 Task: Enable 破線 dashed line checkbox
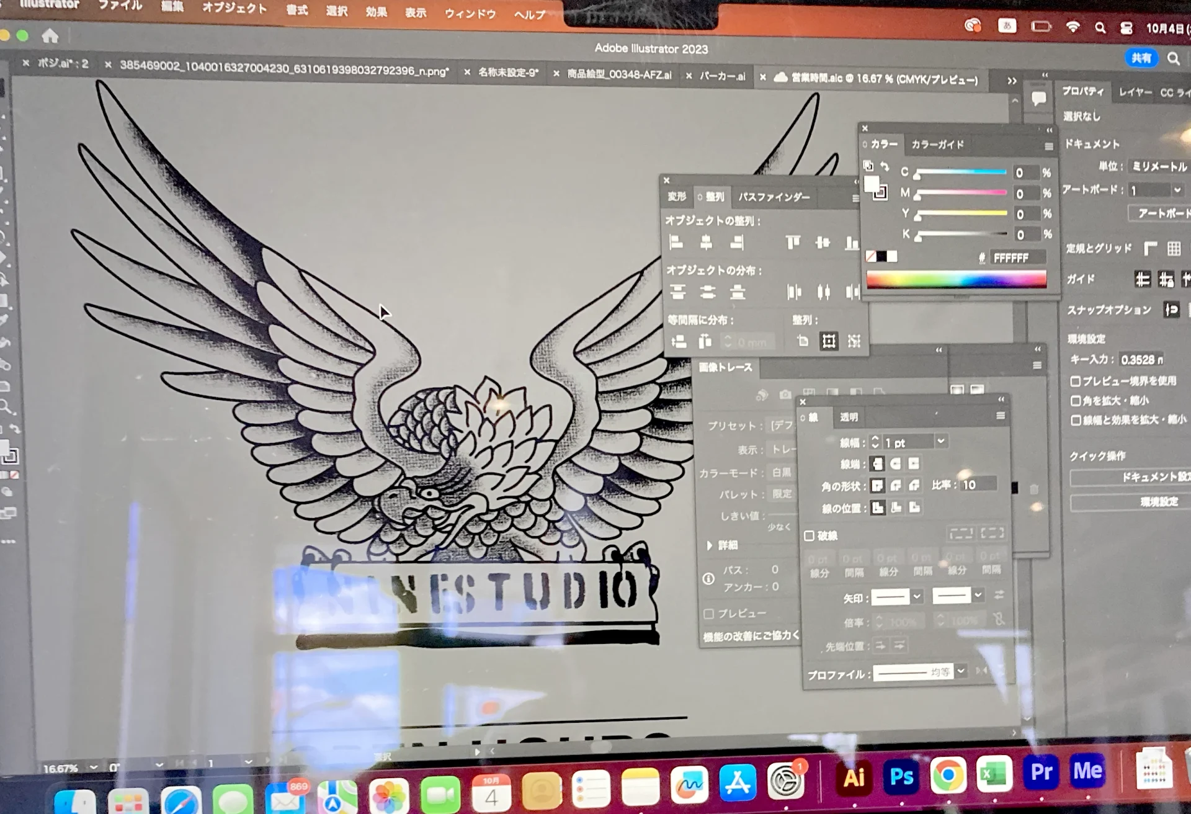click(809, 535)
